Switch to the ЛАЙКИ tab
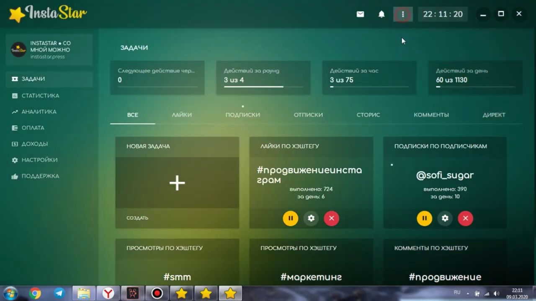536x301 pixels. click(182, 115)
